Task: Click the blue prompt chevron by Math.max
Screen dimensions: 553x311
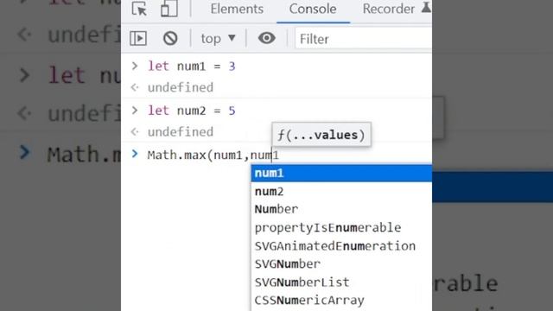Action: (x=135, y=154)
